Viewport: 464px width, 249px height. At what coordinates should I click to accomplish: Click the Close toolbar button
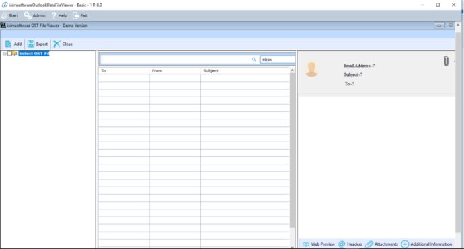click(x=63, y=44)
